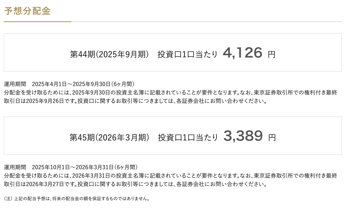Click the 運用期間 line starting 2025年10月1日
The image size is (349, 209).
pos(71,167)
